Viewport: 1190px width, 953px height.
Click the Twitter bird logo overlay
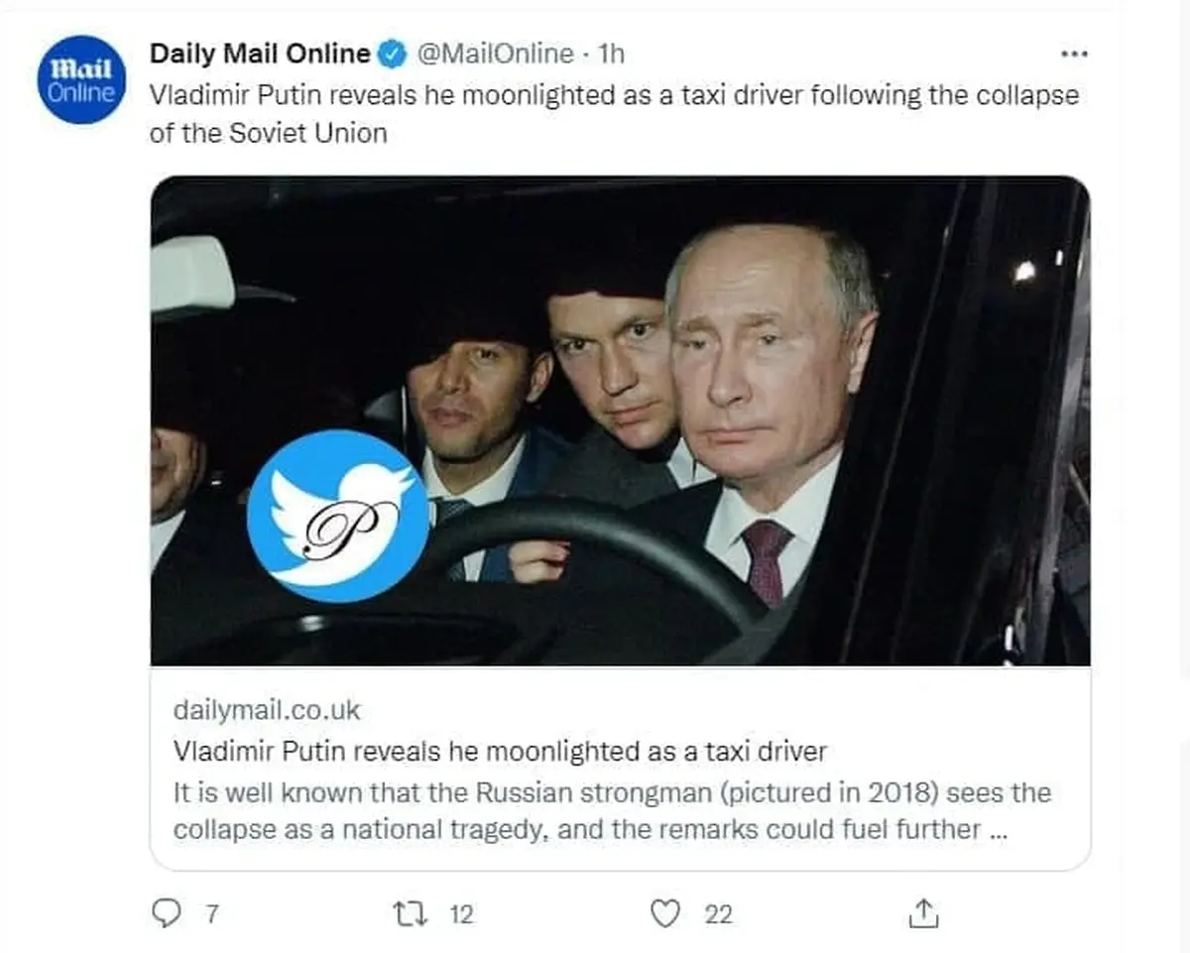pos(338,516)
